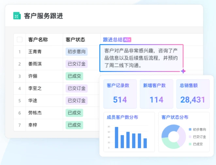
Task: Open the 客户记录数 514 stat card
Action: click(x=120, y=94)
